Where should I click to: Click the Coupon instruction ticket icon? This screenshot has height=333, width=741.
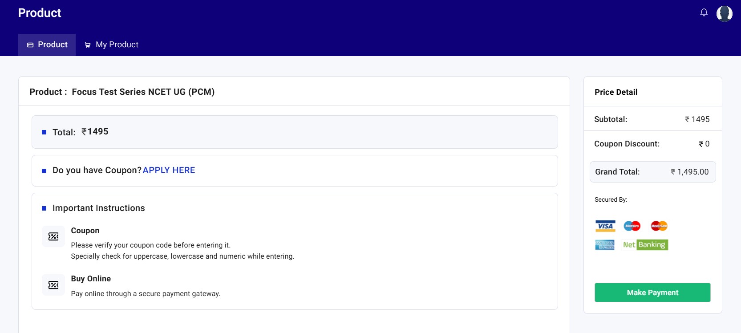53,236
